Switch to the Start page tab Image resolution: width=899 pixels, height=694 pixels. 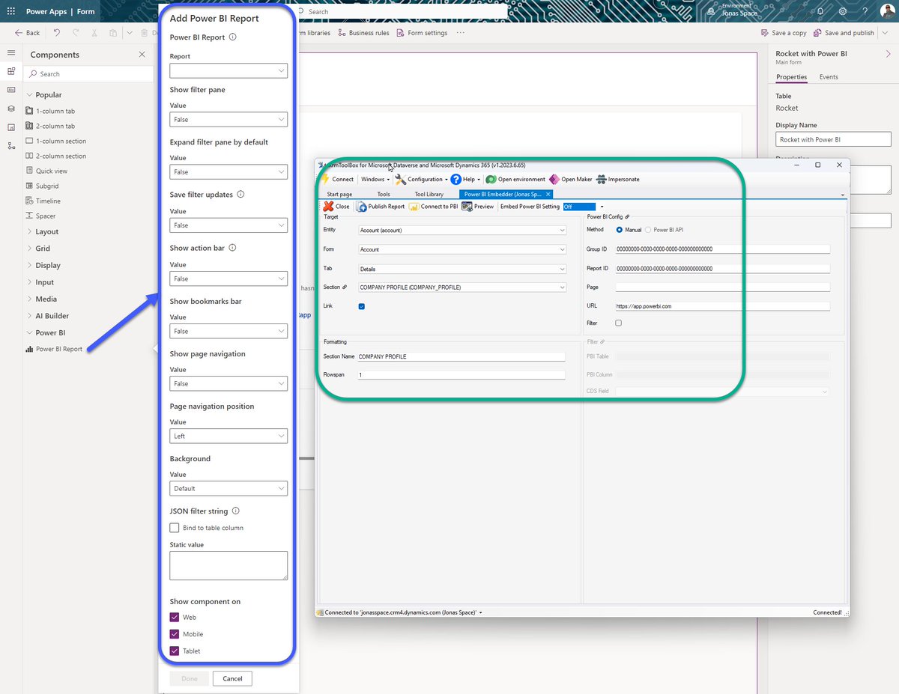click(339, 194)
